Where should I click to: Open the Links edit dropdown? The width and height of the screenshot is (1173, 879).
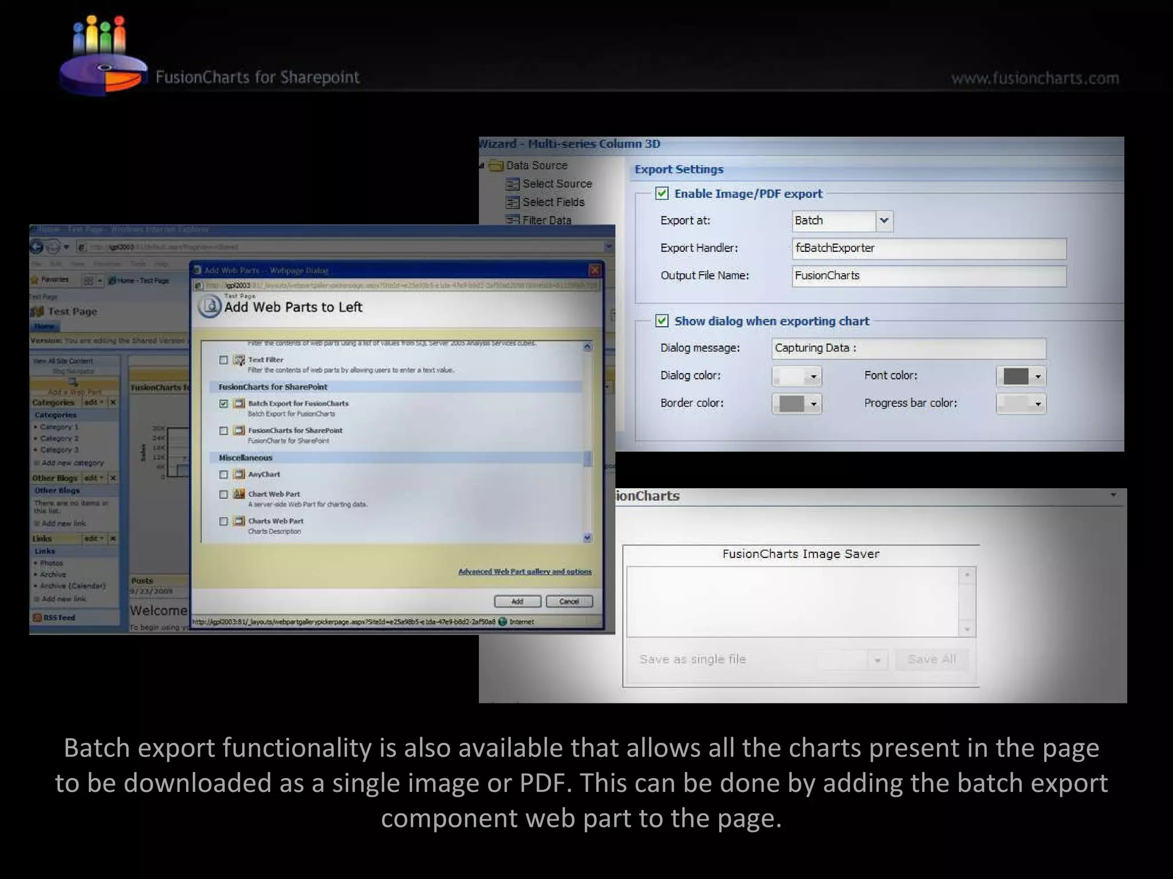[x=94, y=539]
